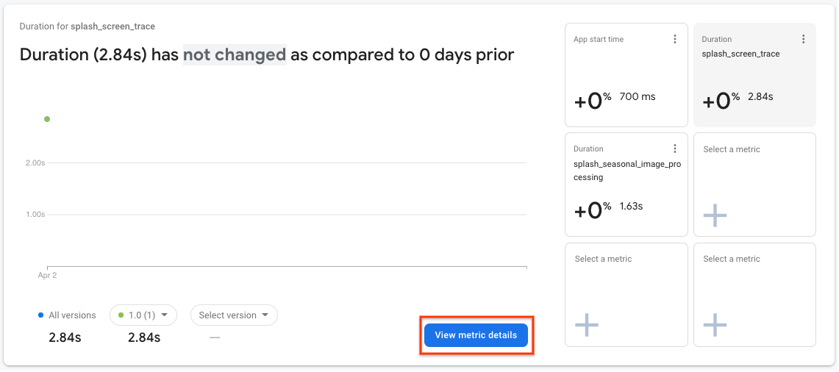Click 'Select a metric' text in bottom-right card

pyautogui.click(x=732, y=259)
